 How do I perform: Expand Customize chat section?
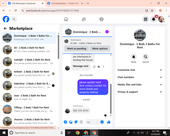coord(140,70)
